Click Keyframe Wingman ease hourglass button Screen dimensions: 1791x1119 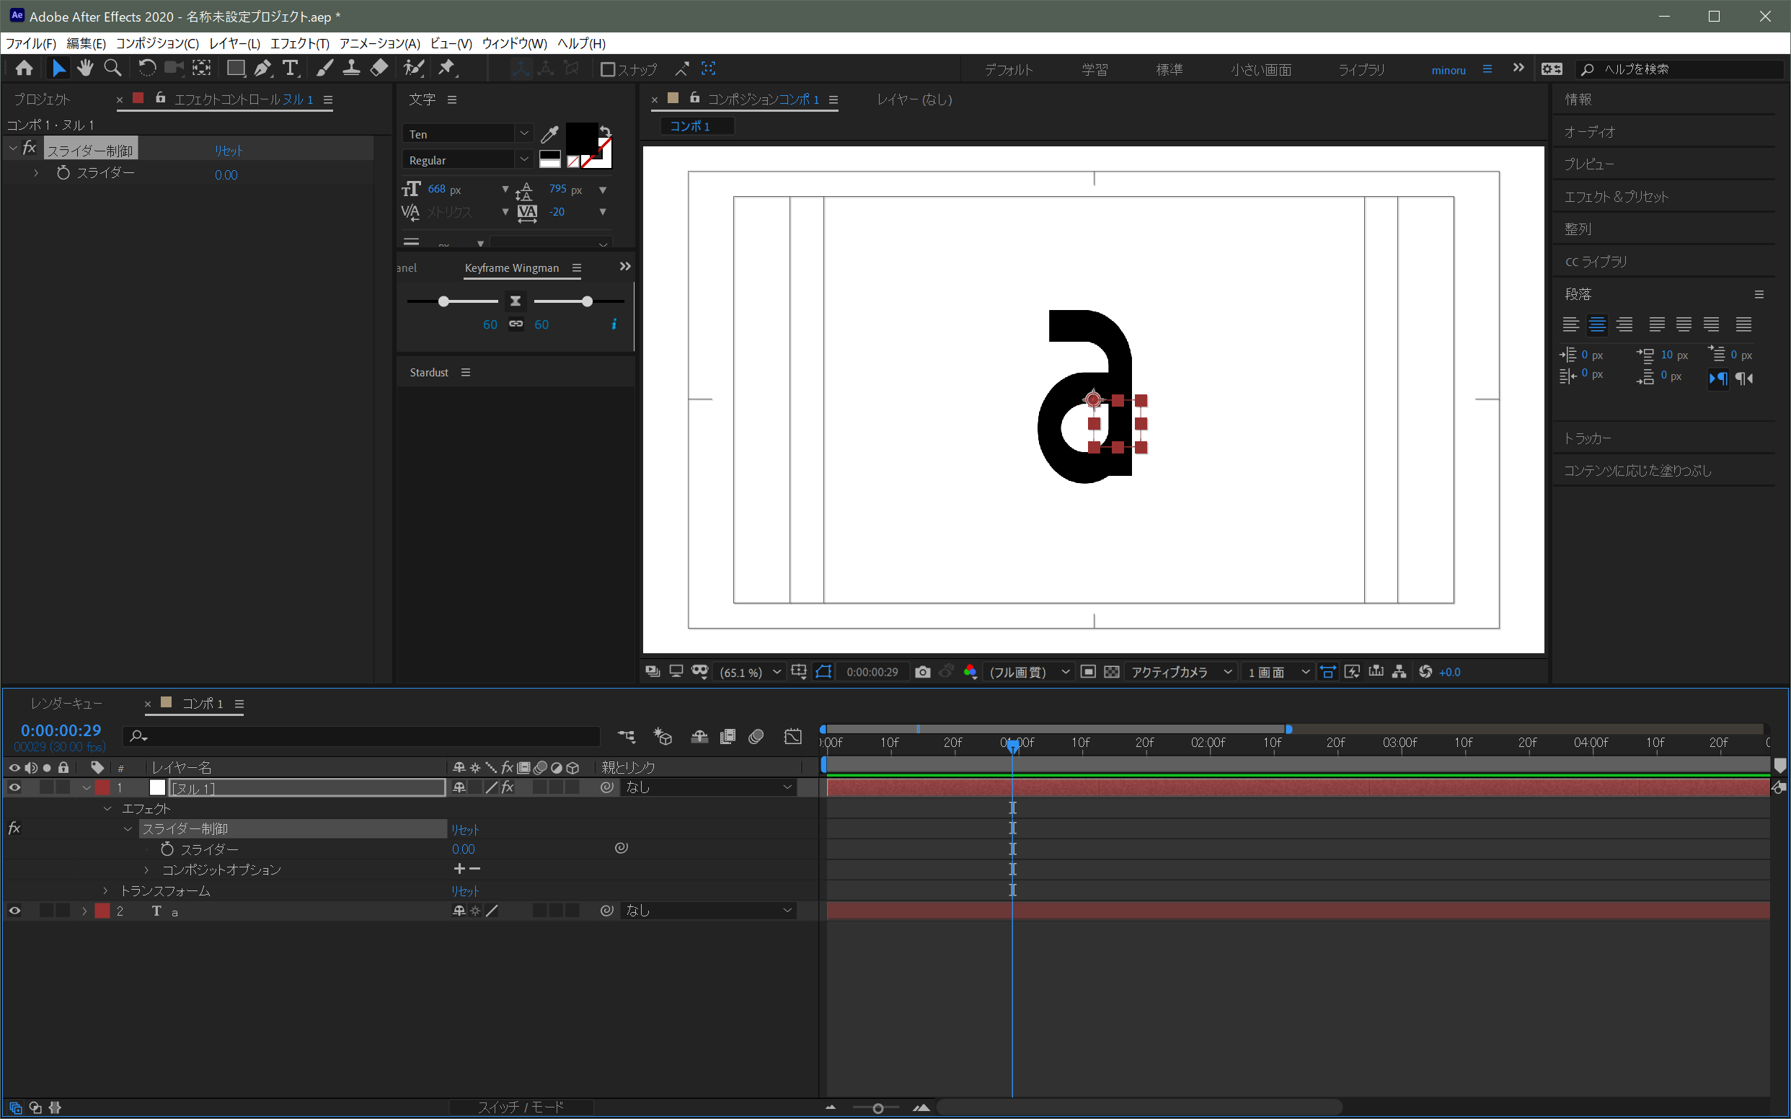(x=516, y=301)
